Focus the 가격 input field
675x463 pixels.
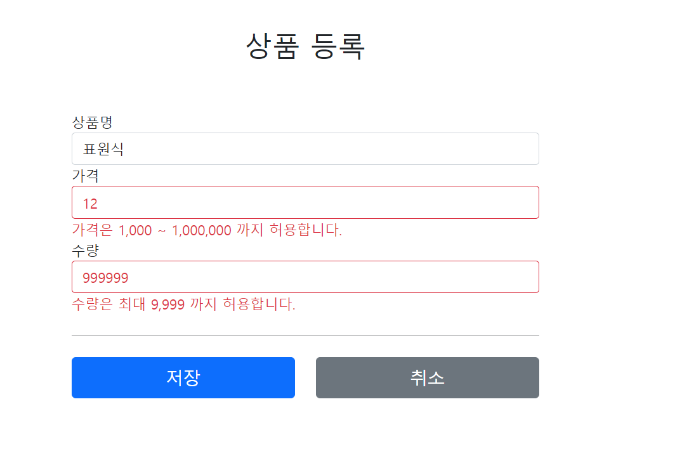[x=305, y=202]
